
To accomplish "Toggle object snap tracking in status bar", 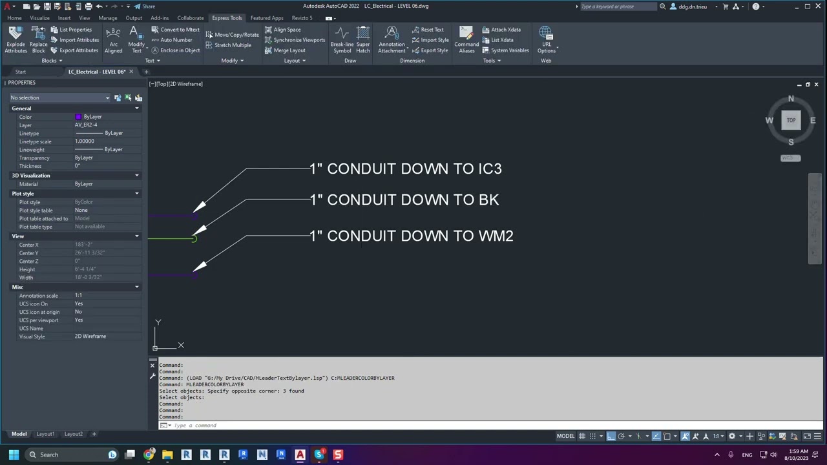I will pos(656,436).
